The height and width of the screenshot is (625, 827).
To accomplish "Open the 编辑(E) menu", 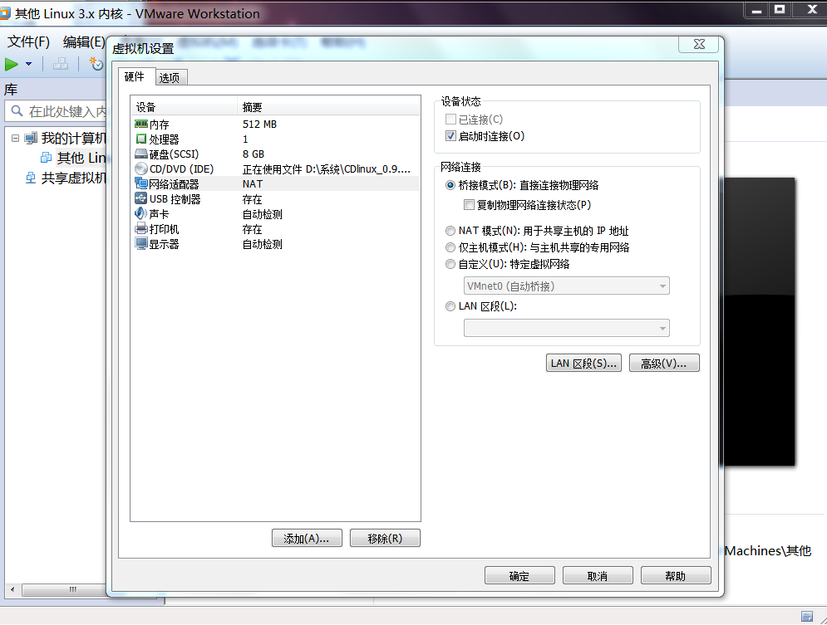I will point(84,42).
